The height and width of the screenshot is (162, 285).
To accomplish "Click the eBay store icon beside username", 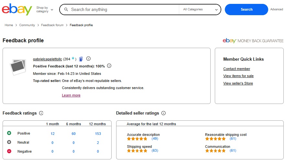I will (81, 59).
